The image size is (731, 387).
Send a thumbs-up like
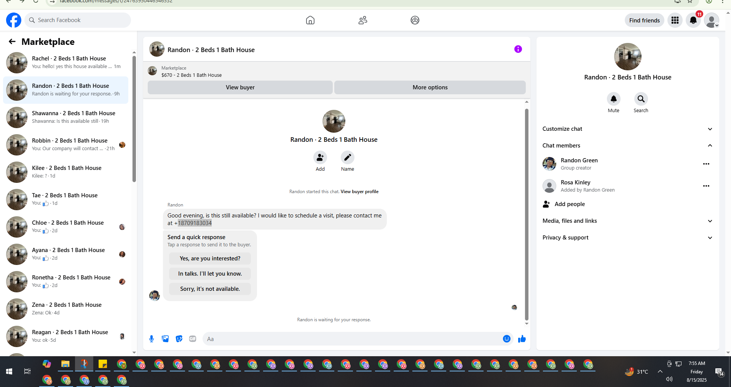click(522, 339)
